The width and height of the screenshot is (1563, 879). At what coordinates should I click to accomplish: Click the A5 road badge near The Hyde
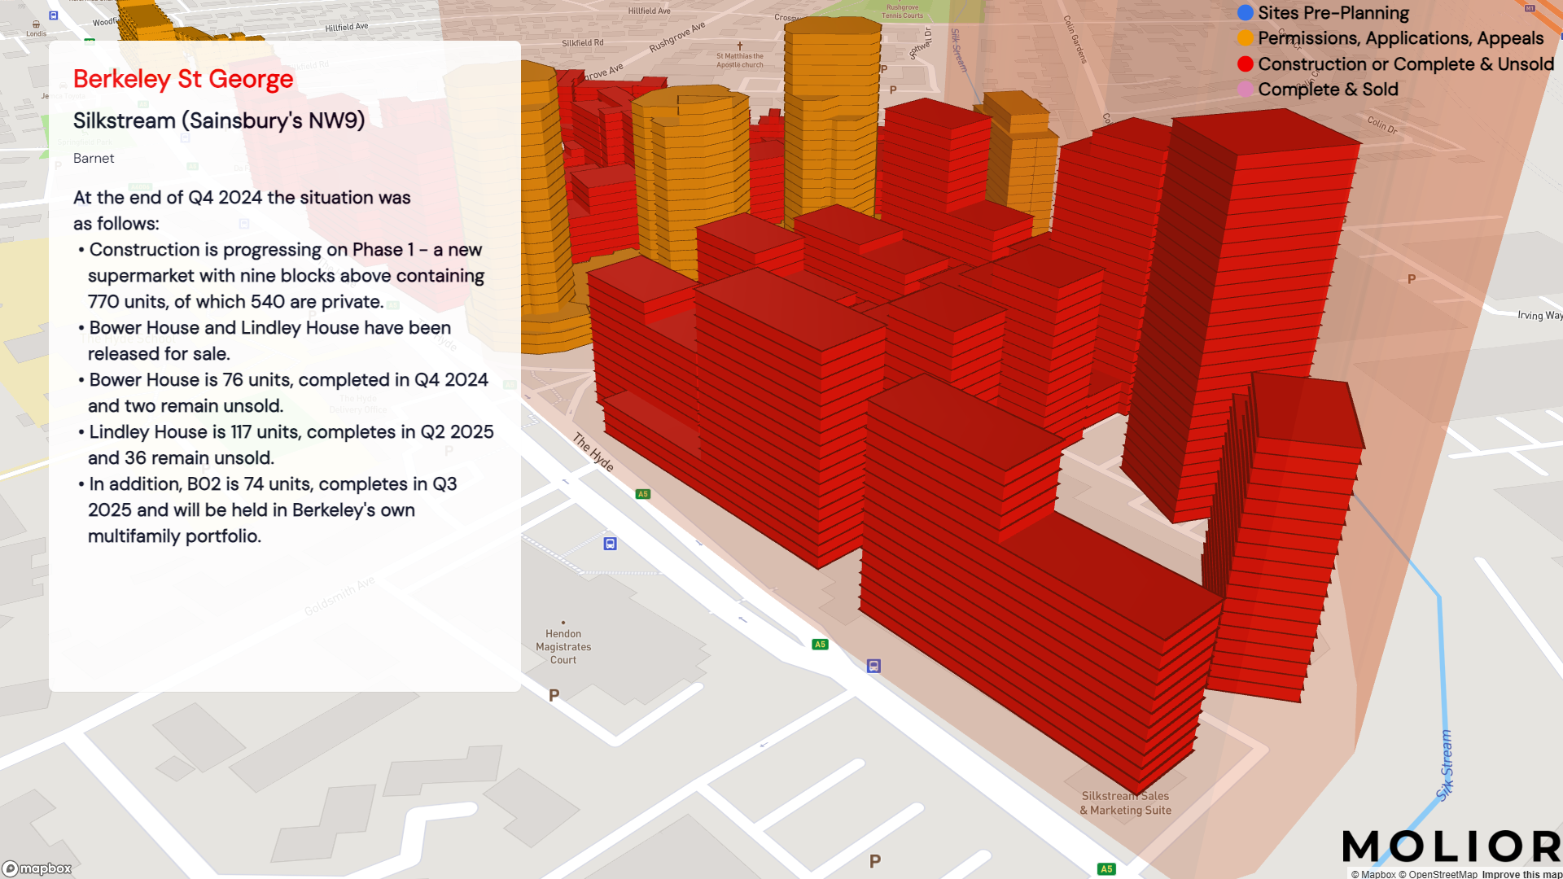[642, 494]
